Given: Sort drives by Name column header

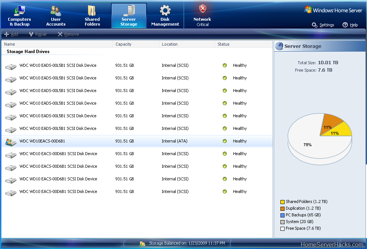Looking at the screenshot, I should (x=57, y=44).
